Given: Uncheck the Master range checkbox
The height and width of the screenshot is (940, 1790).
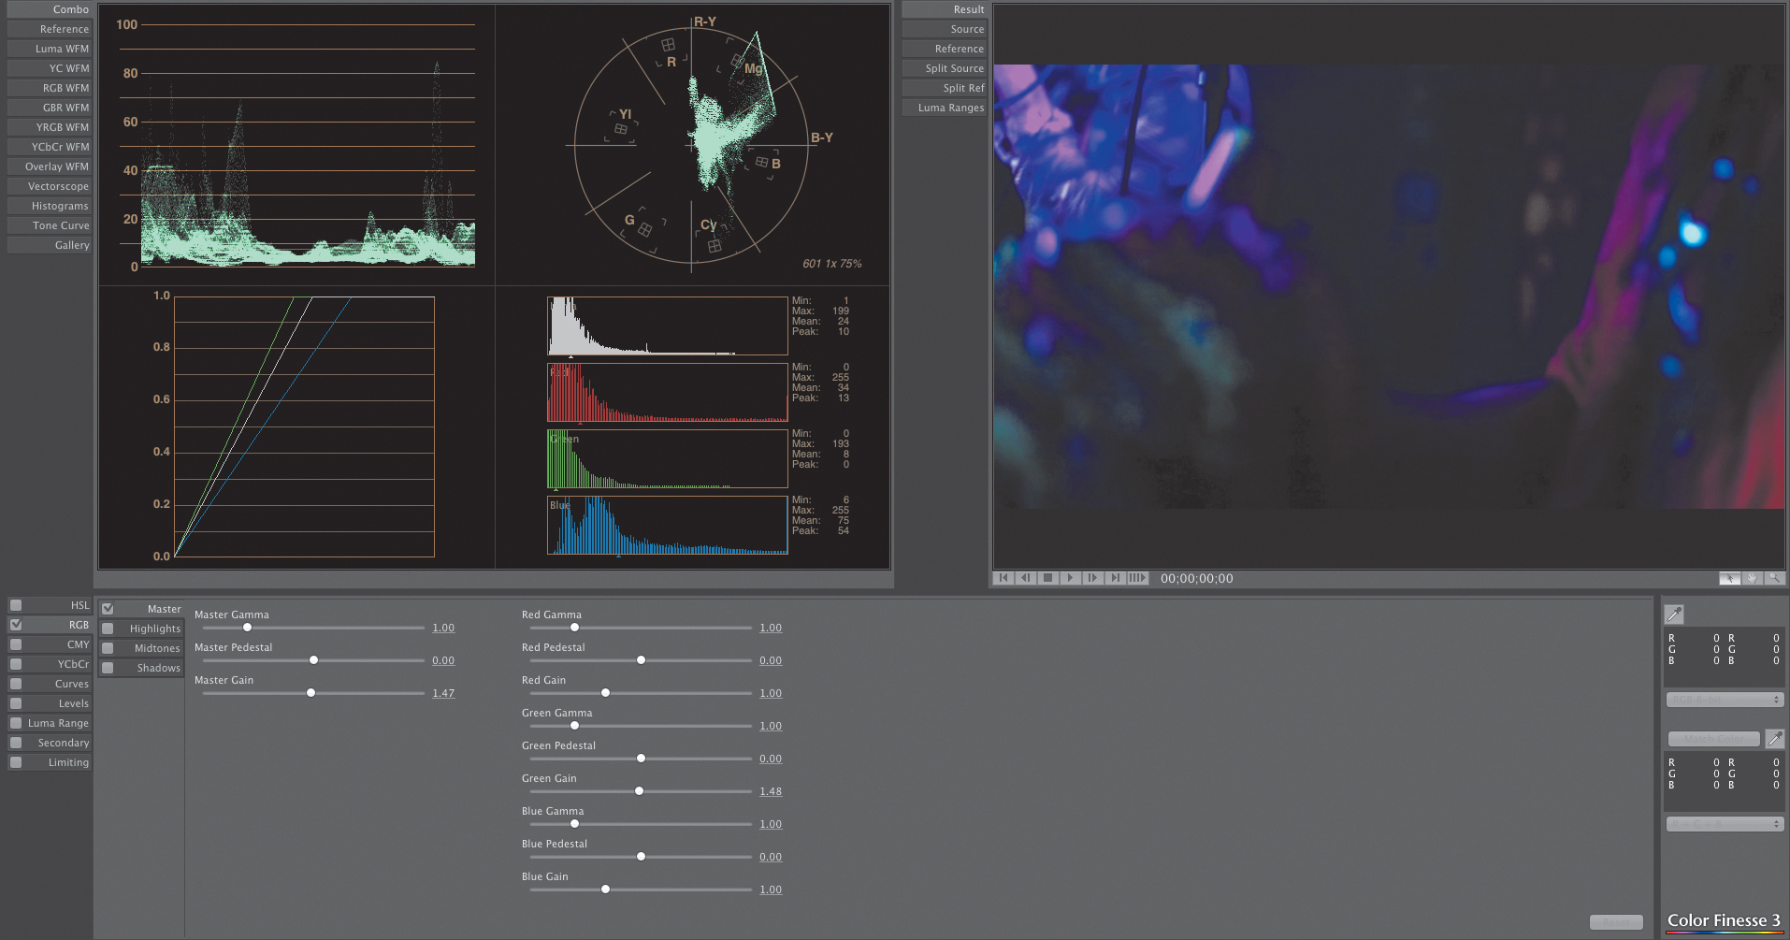Looking at the screenshot, I should (108, 609).
